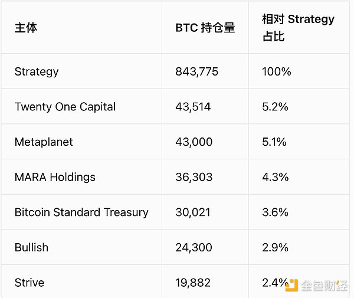Select the 19,882 holdings value
The image size is (354, 298).
pos(193,283)
